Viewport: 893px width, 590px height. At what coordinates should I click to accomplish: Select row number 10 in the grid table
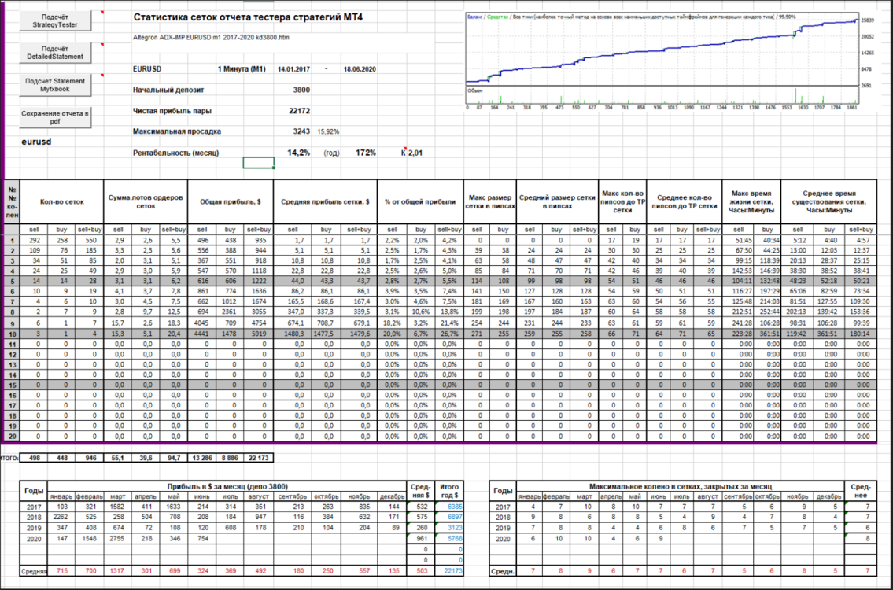point(12,334)
